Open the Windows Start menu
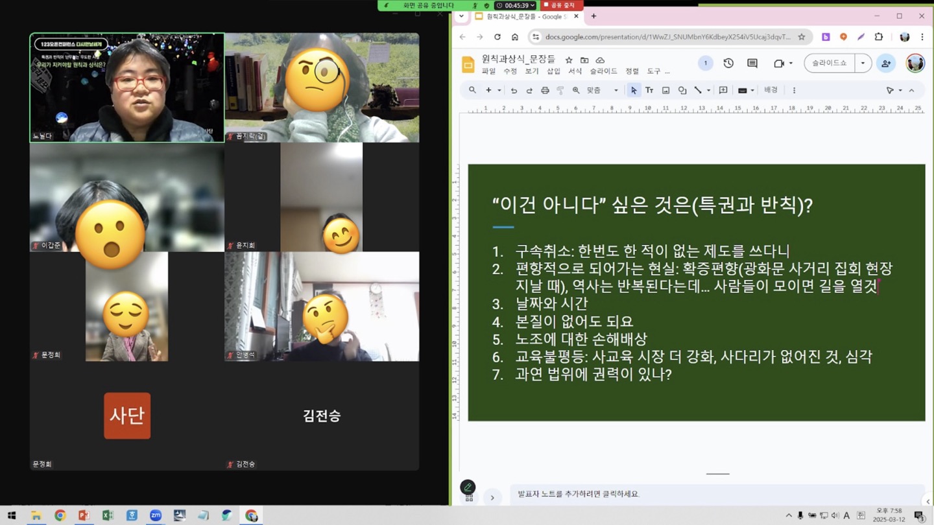 [12, 515]
